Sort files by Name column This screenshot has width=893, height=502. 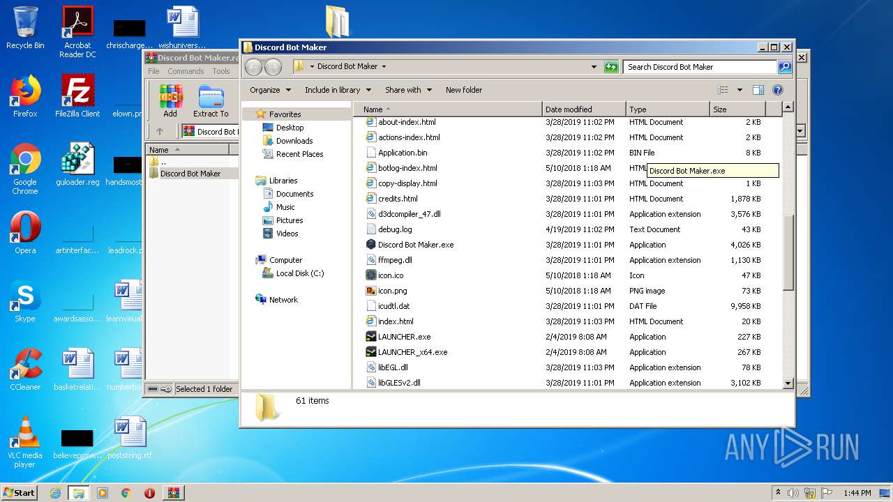pyautogui.click(x=449, y=109)
